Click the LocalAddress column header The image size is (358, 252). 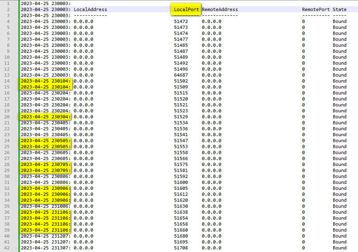(x=90, y=9)
